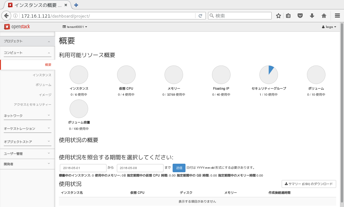Open the Pocket save icon

coord(300,16)
